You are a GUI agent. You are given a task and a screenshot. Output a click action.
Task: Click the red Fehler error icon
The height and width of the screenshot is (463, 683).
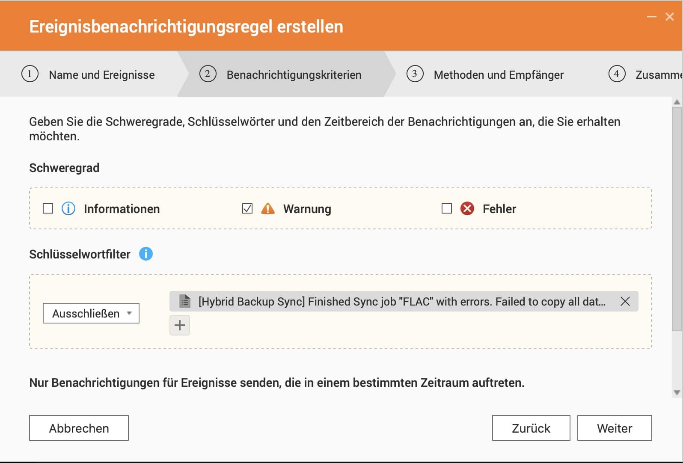(467, 208)
